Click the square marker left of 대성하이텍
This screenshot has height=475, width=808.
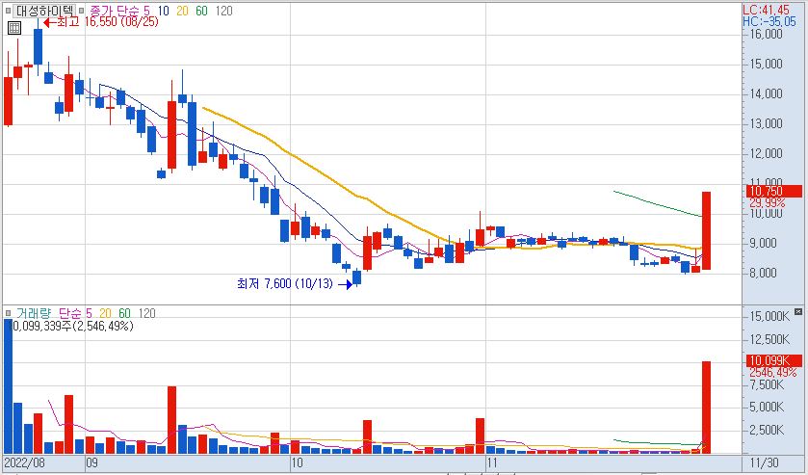(x=8, y=11)
